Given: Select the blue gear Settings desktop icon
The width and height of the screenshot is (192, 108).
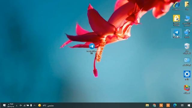Looking at the screenshot, I should click(x=187, y=75).
